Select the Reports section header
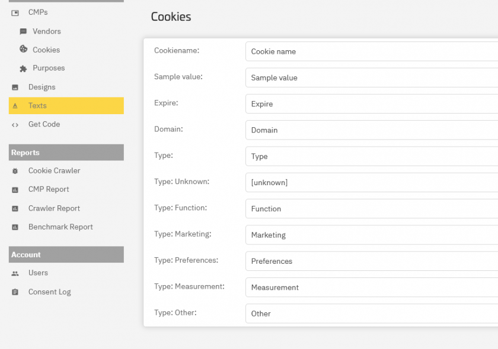The height and width of the screenshot is (349, 498). (x=66, y=153)
